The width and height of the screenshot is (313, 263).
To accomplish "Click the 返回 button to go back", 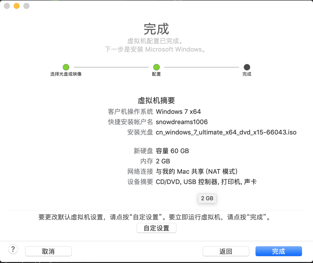I will (226, 251).
